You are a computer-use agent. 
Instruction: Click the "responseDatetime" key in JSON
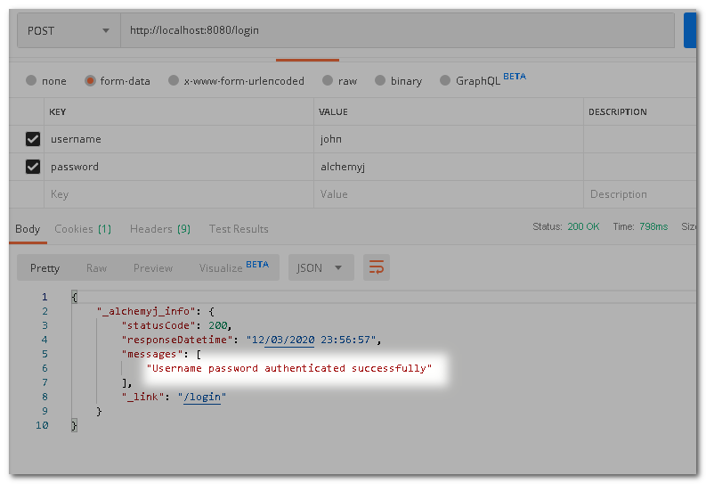(177, 340)
